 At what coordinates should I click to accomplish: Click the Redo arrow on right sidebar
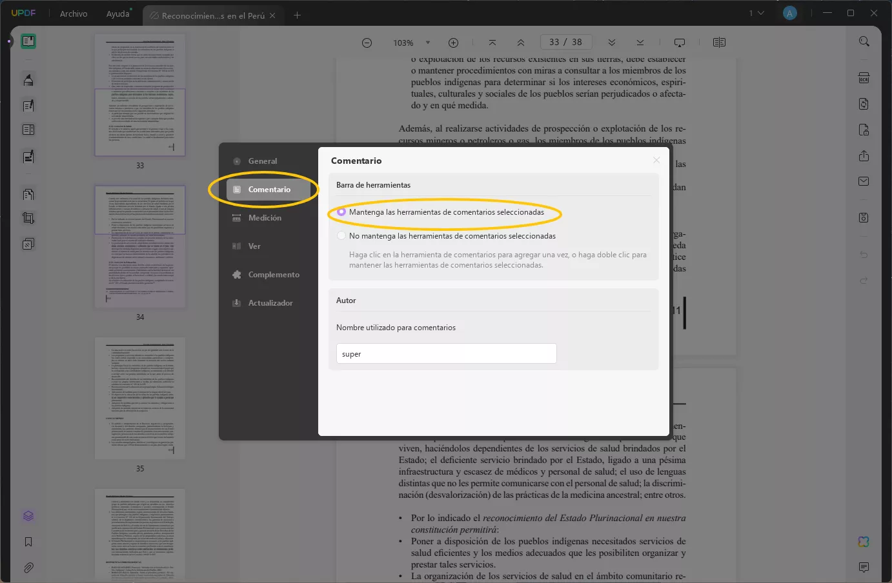[x=864, y=280]
